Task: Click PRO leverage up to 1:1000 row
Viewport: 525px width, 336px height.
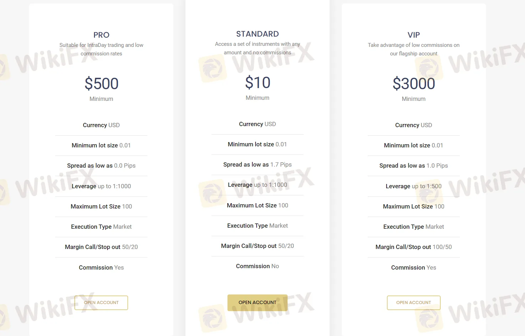Action: click(x=101, y=186)
